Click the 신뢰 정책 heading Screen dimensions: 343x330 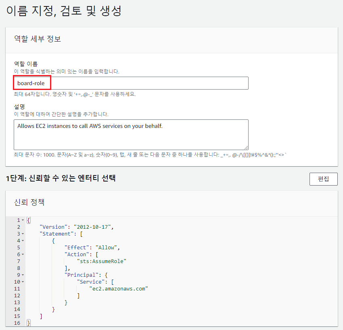point(29,202)
